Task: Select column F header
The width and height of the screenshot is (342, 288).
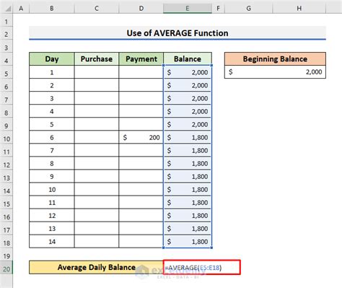Action: pos(218,9)
